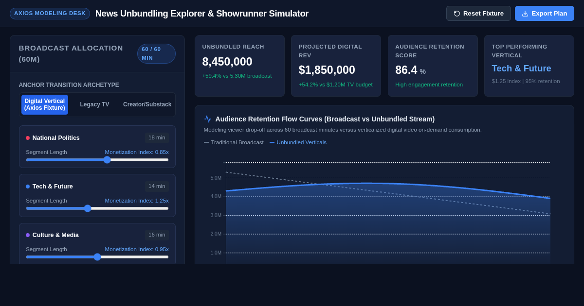Click the Tech & Future top vertical value
584x306 pixels.
521,68
